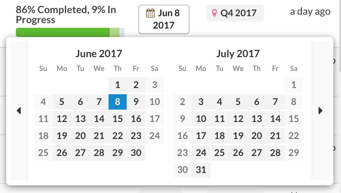Pick June 15 in the calendar

[x=117, y=119]
